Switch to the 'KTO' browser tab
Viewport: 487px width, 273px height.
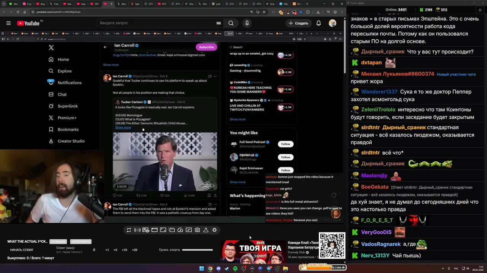(x=163, y=4)
